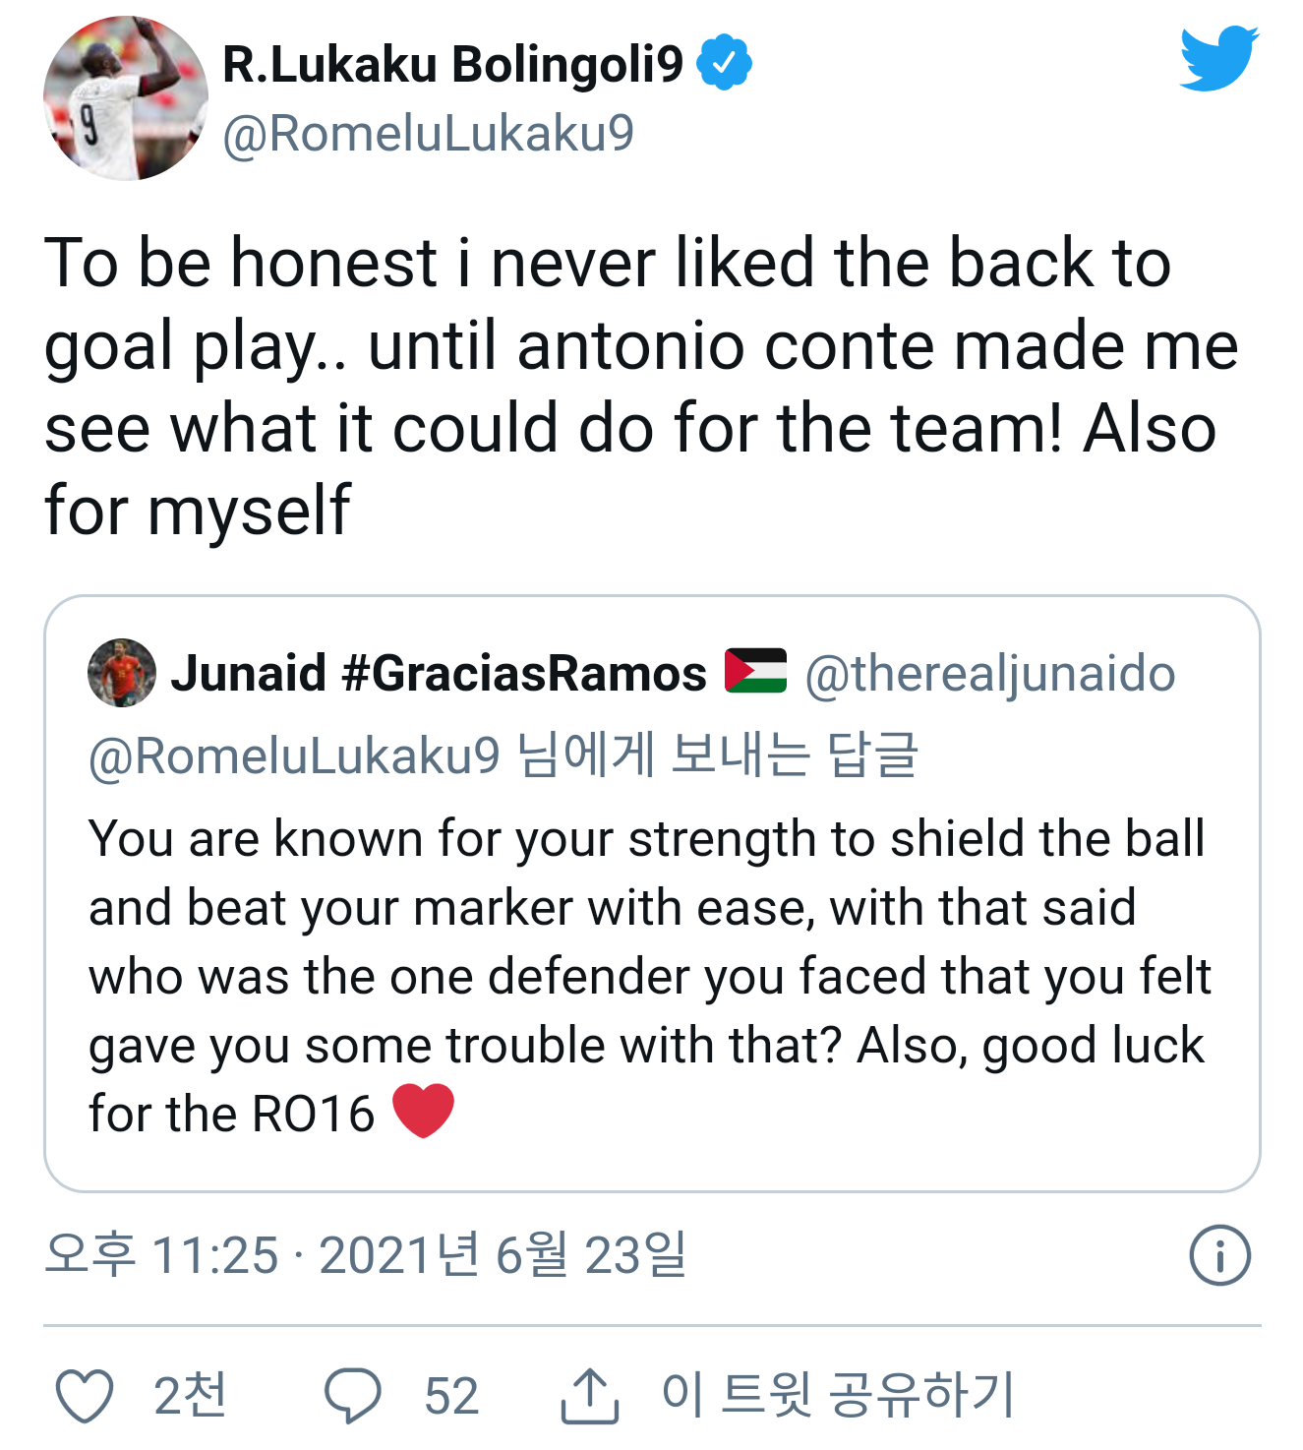Click the @RomeluLukaku9 reply mention in quote
This screenshot has width=1303, height=1450.
[x=294, y=755]
